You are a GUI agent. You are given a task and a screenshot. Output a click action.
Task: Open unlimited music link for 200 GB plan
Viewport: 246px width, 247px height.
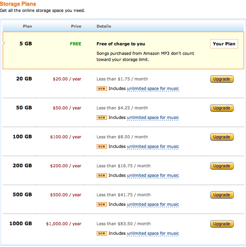click(153, 175)
